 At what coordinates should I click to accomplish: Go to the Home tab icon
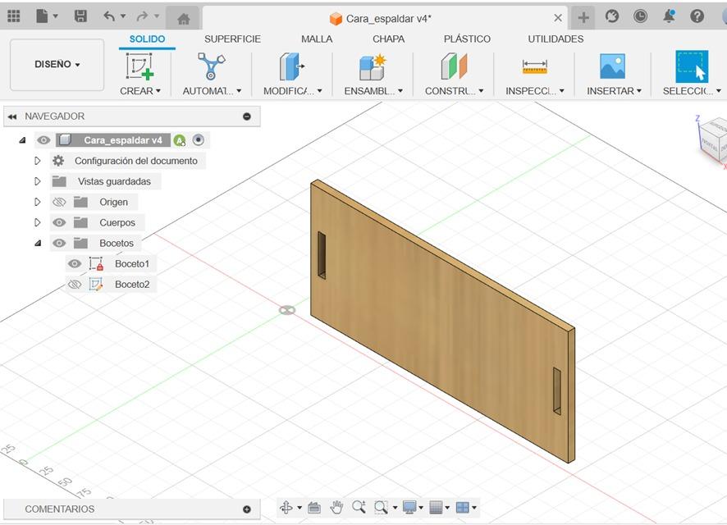tap(184, 19)
